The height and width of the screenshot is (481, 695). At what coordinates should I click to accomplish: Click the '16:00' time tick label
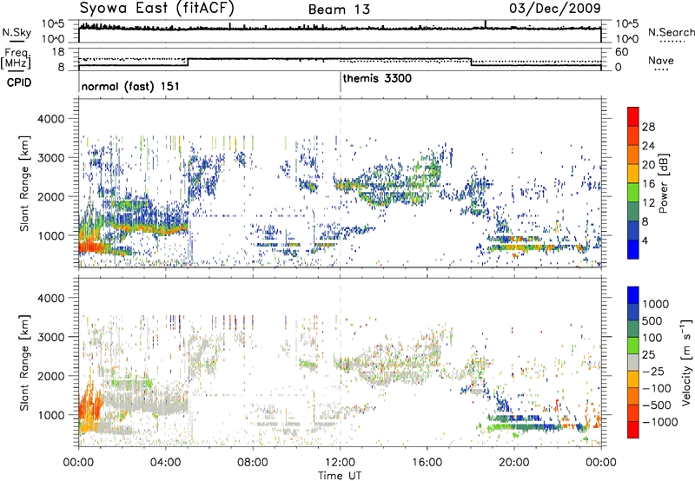pos(427,463)
